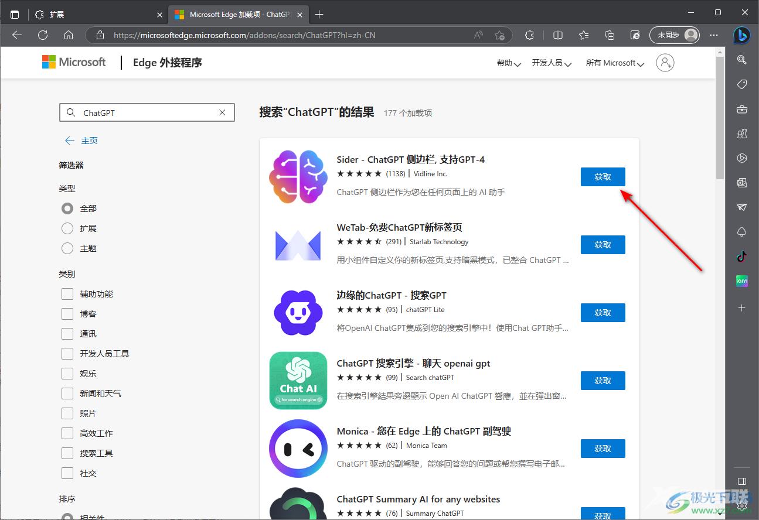759x520 pixels.
Task: Click 获取 for Monica 副驾驶
Action: click(603, 449)
